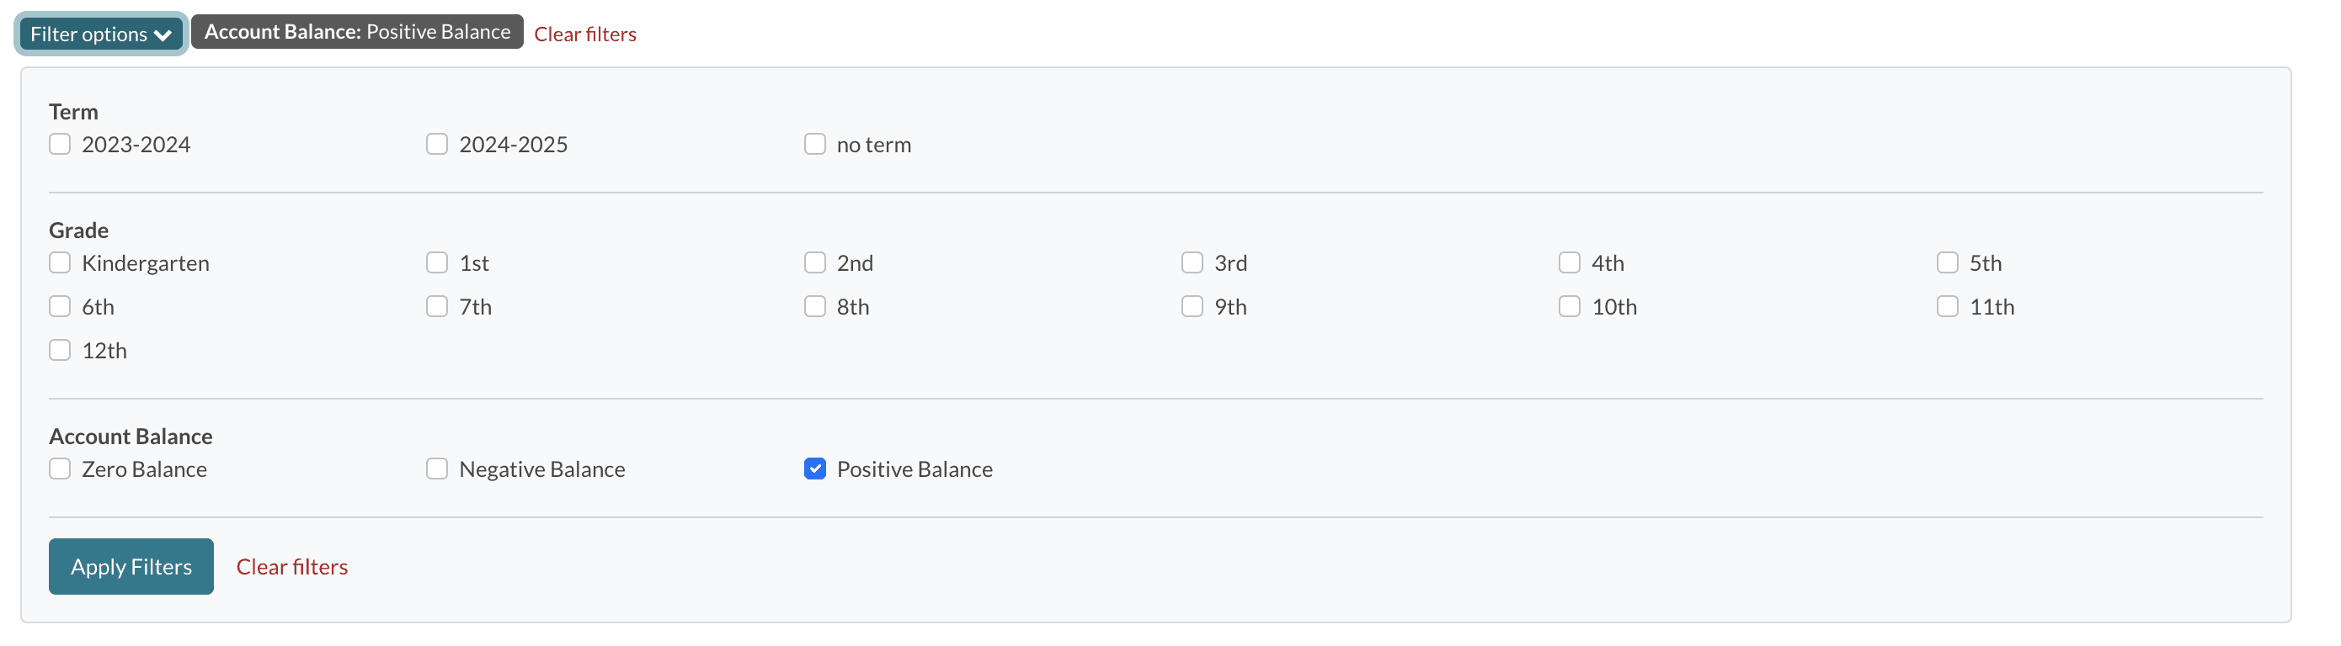2341x646 pixels.
Task: Check the 11th grade checkbox
Action: coord(1948,307)
